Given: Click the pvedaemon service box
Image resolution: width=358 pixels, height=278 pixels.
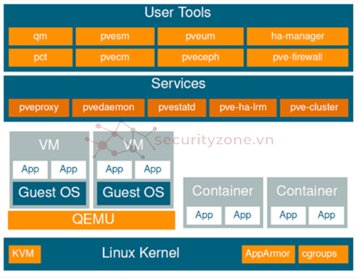Looking at the screenshot, I should 108,108.
